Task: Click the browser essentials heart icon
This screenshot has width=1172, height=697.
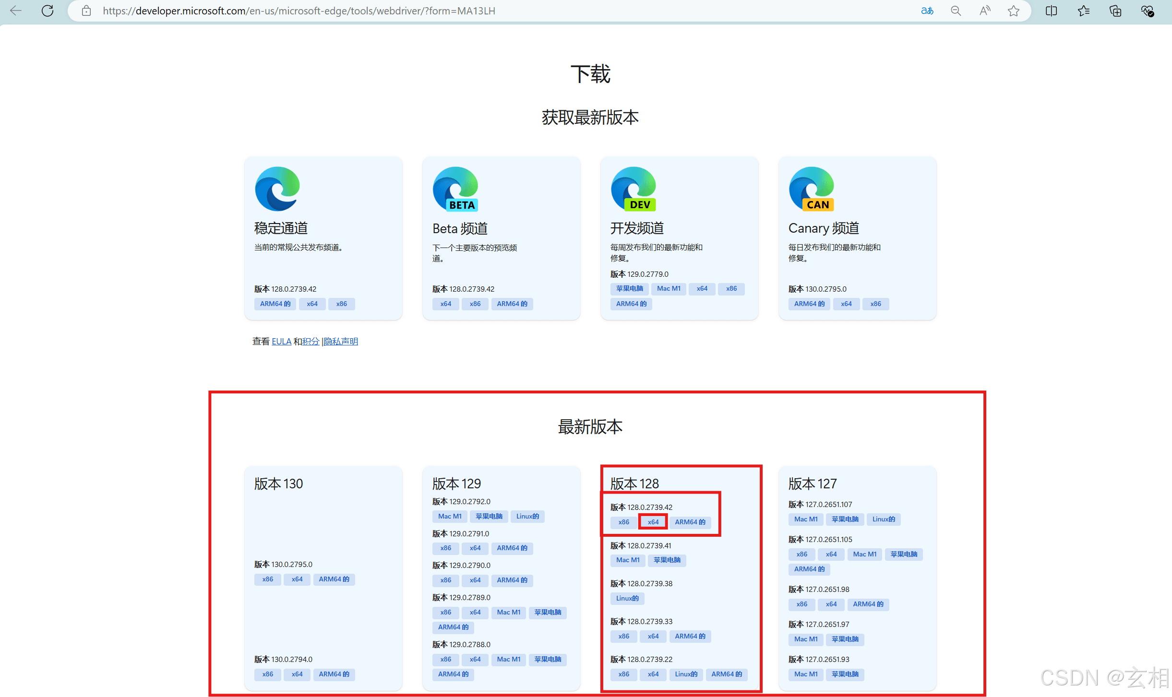Action: click(x=1147, y=11)
